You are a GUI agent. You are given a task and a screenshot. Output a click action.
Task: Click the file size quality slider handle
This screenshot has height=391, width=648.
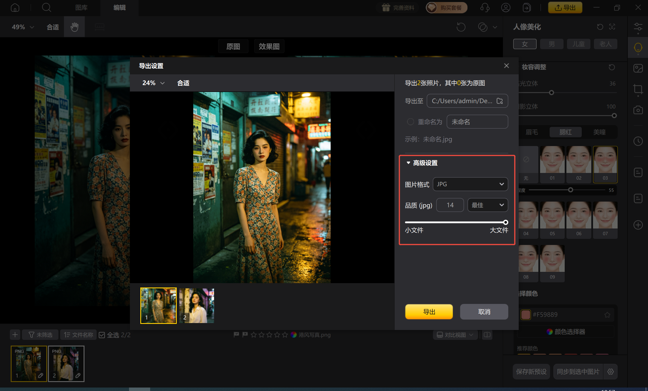coord(505,222)
